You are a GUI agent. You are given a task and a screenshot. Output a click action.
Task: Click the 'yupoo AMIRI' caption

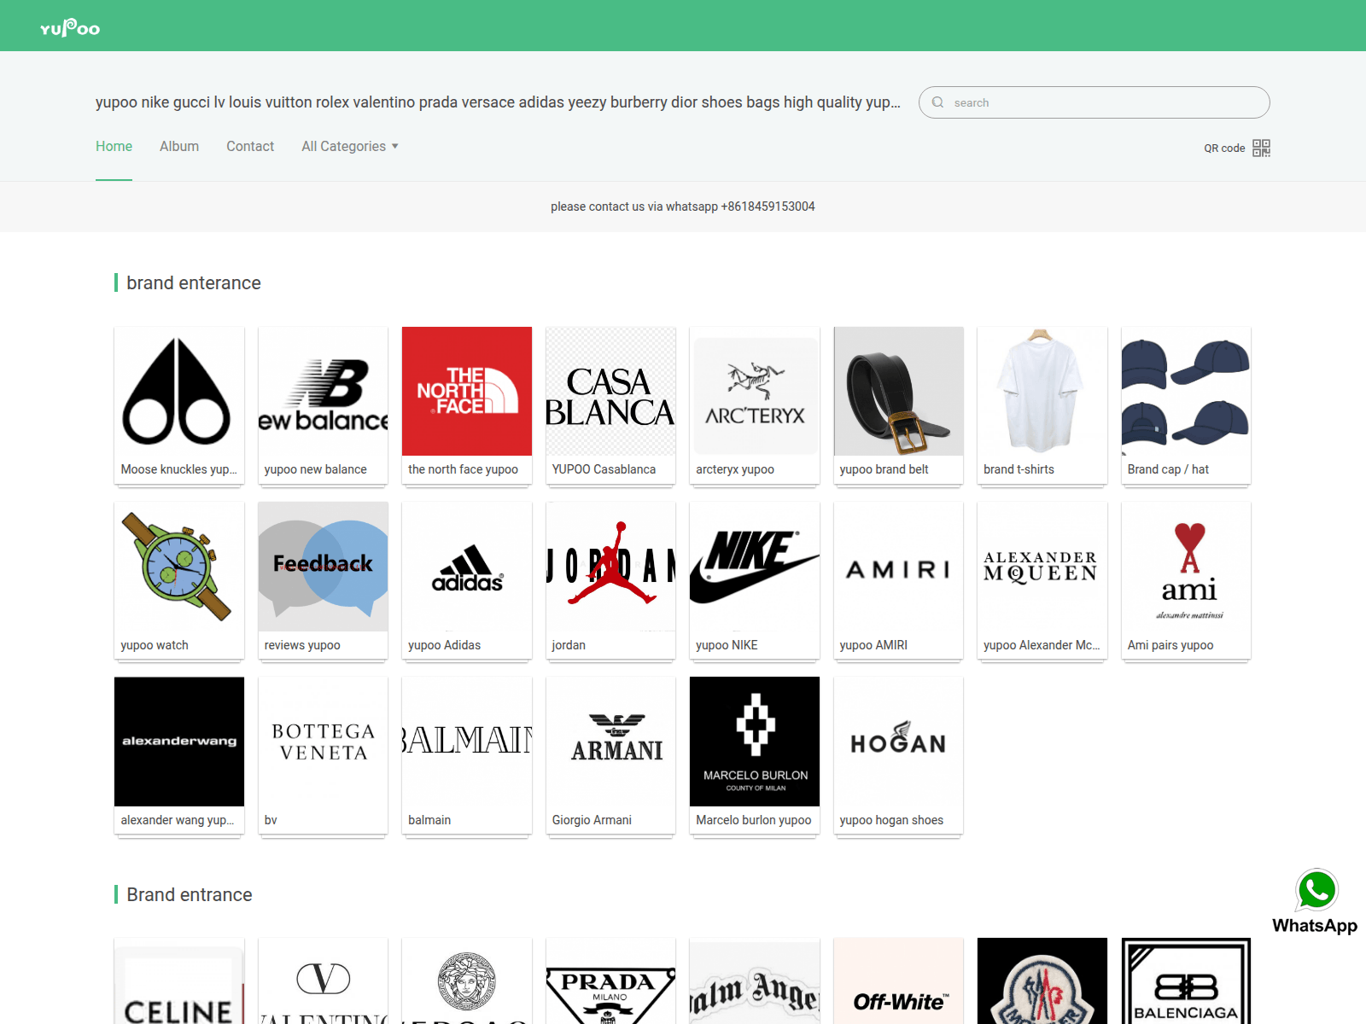[873, 645]
